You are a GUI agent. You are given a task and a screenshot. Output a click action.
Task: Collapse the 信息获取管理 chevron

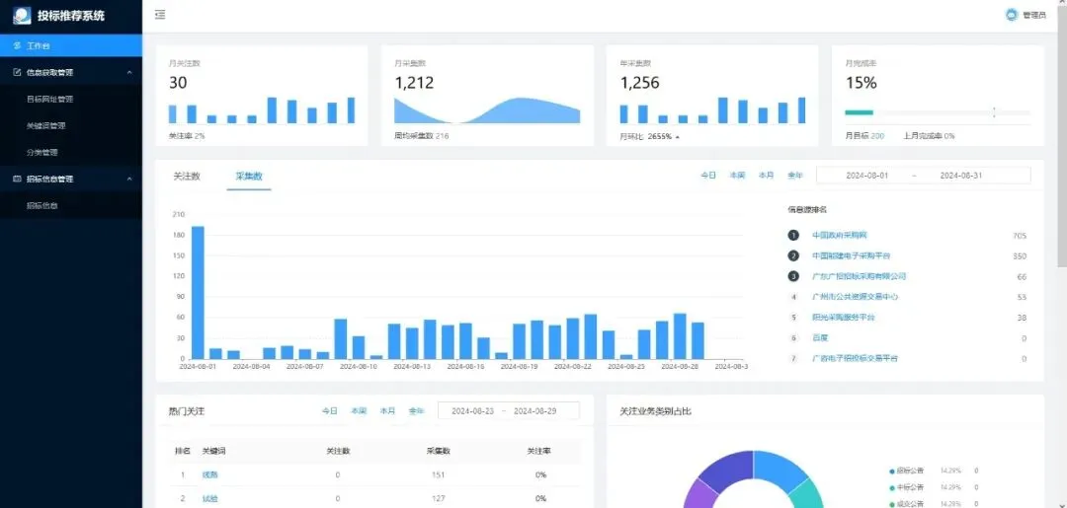tap(129, 72)
